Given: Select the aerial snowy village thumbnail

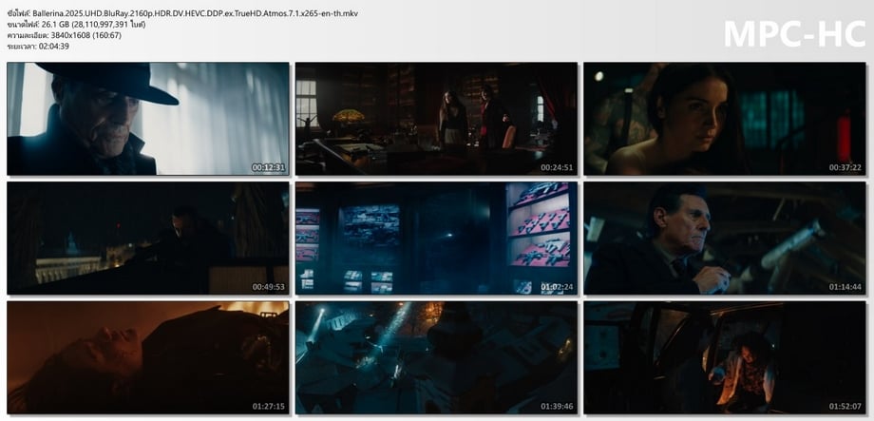Looking at the screenshot, I should (436, 357).
